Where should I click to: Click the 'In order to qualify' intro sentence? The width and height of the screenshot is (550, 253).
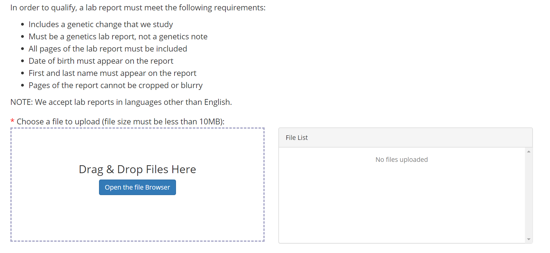[x=138, y=8]
